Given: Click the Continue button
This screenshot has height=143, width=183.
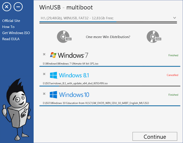Looking at the screenshot, I should click(155, 136).
